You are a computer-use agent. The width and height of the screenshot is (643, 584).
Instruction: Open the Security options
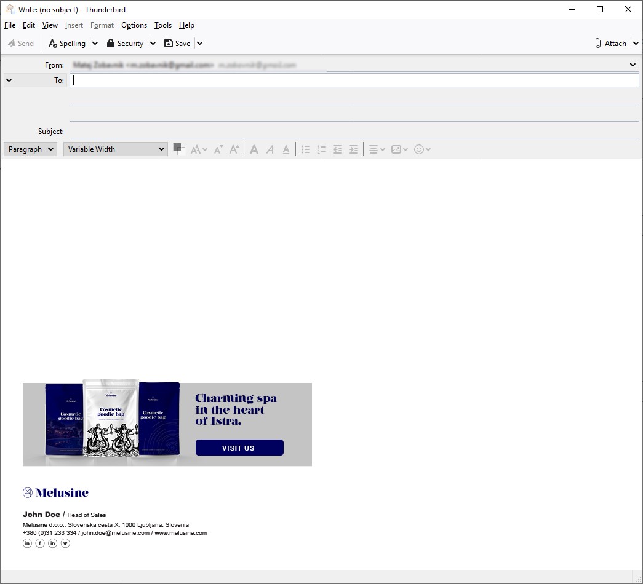click(x=126, y=43)
